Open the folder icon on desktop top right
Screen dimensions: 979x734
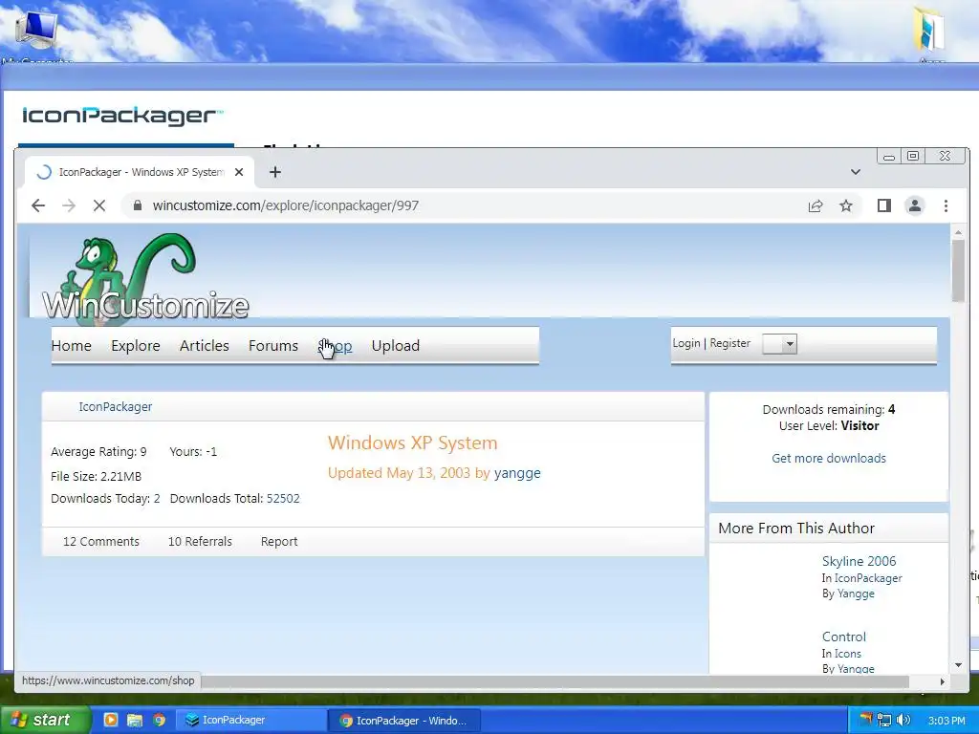929,32
